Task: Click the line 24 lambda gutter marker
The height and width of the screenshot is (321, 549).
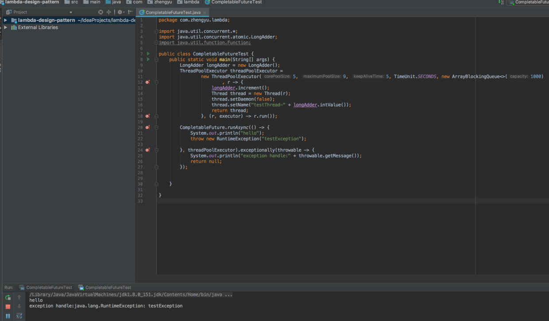Action: 147,150
